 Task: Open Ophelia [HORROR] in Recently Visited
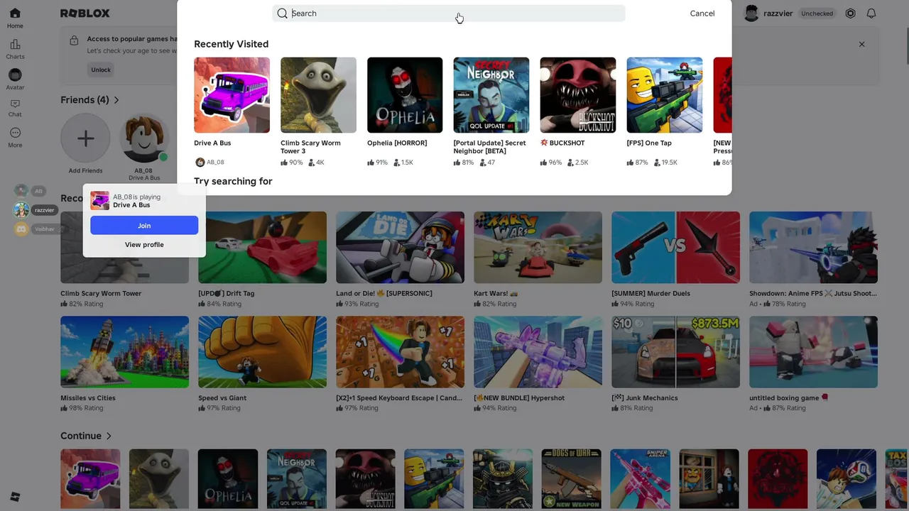[405, 95]
